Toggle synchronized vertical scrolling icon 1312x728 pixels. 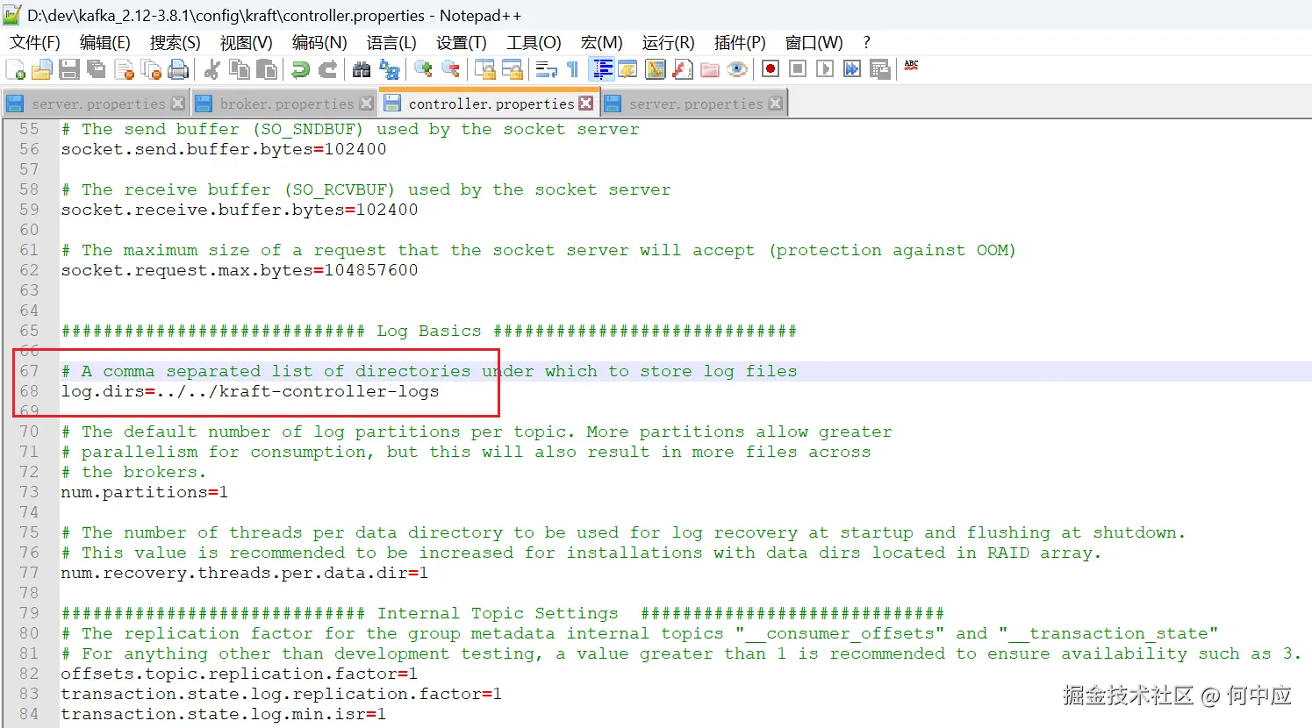[484, 69]
